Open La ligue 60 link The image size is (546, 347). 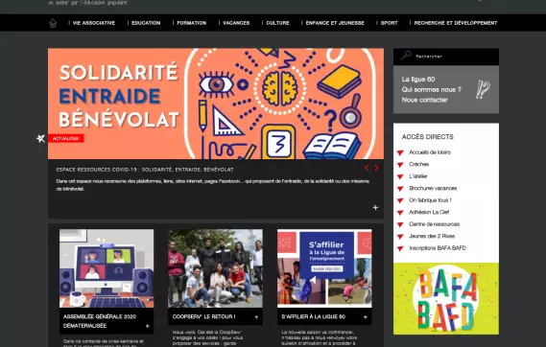(x=418, y=80)
